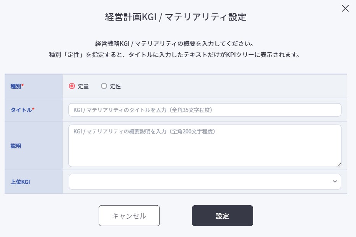356x237 pixels.
Task: Focus the タイトル input field
Action: (x=205, y=110)
